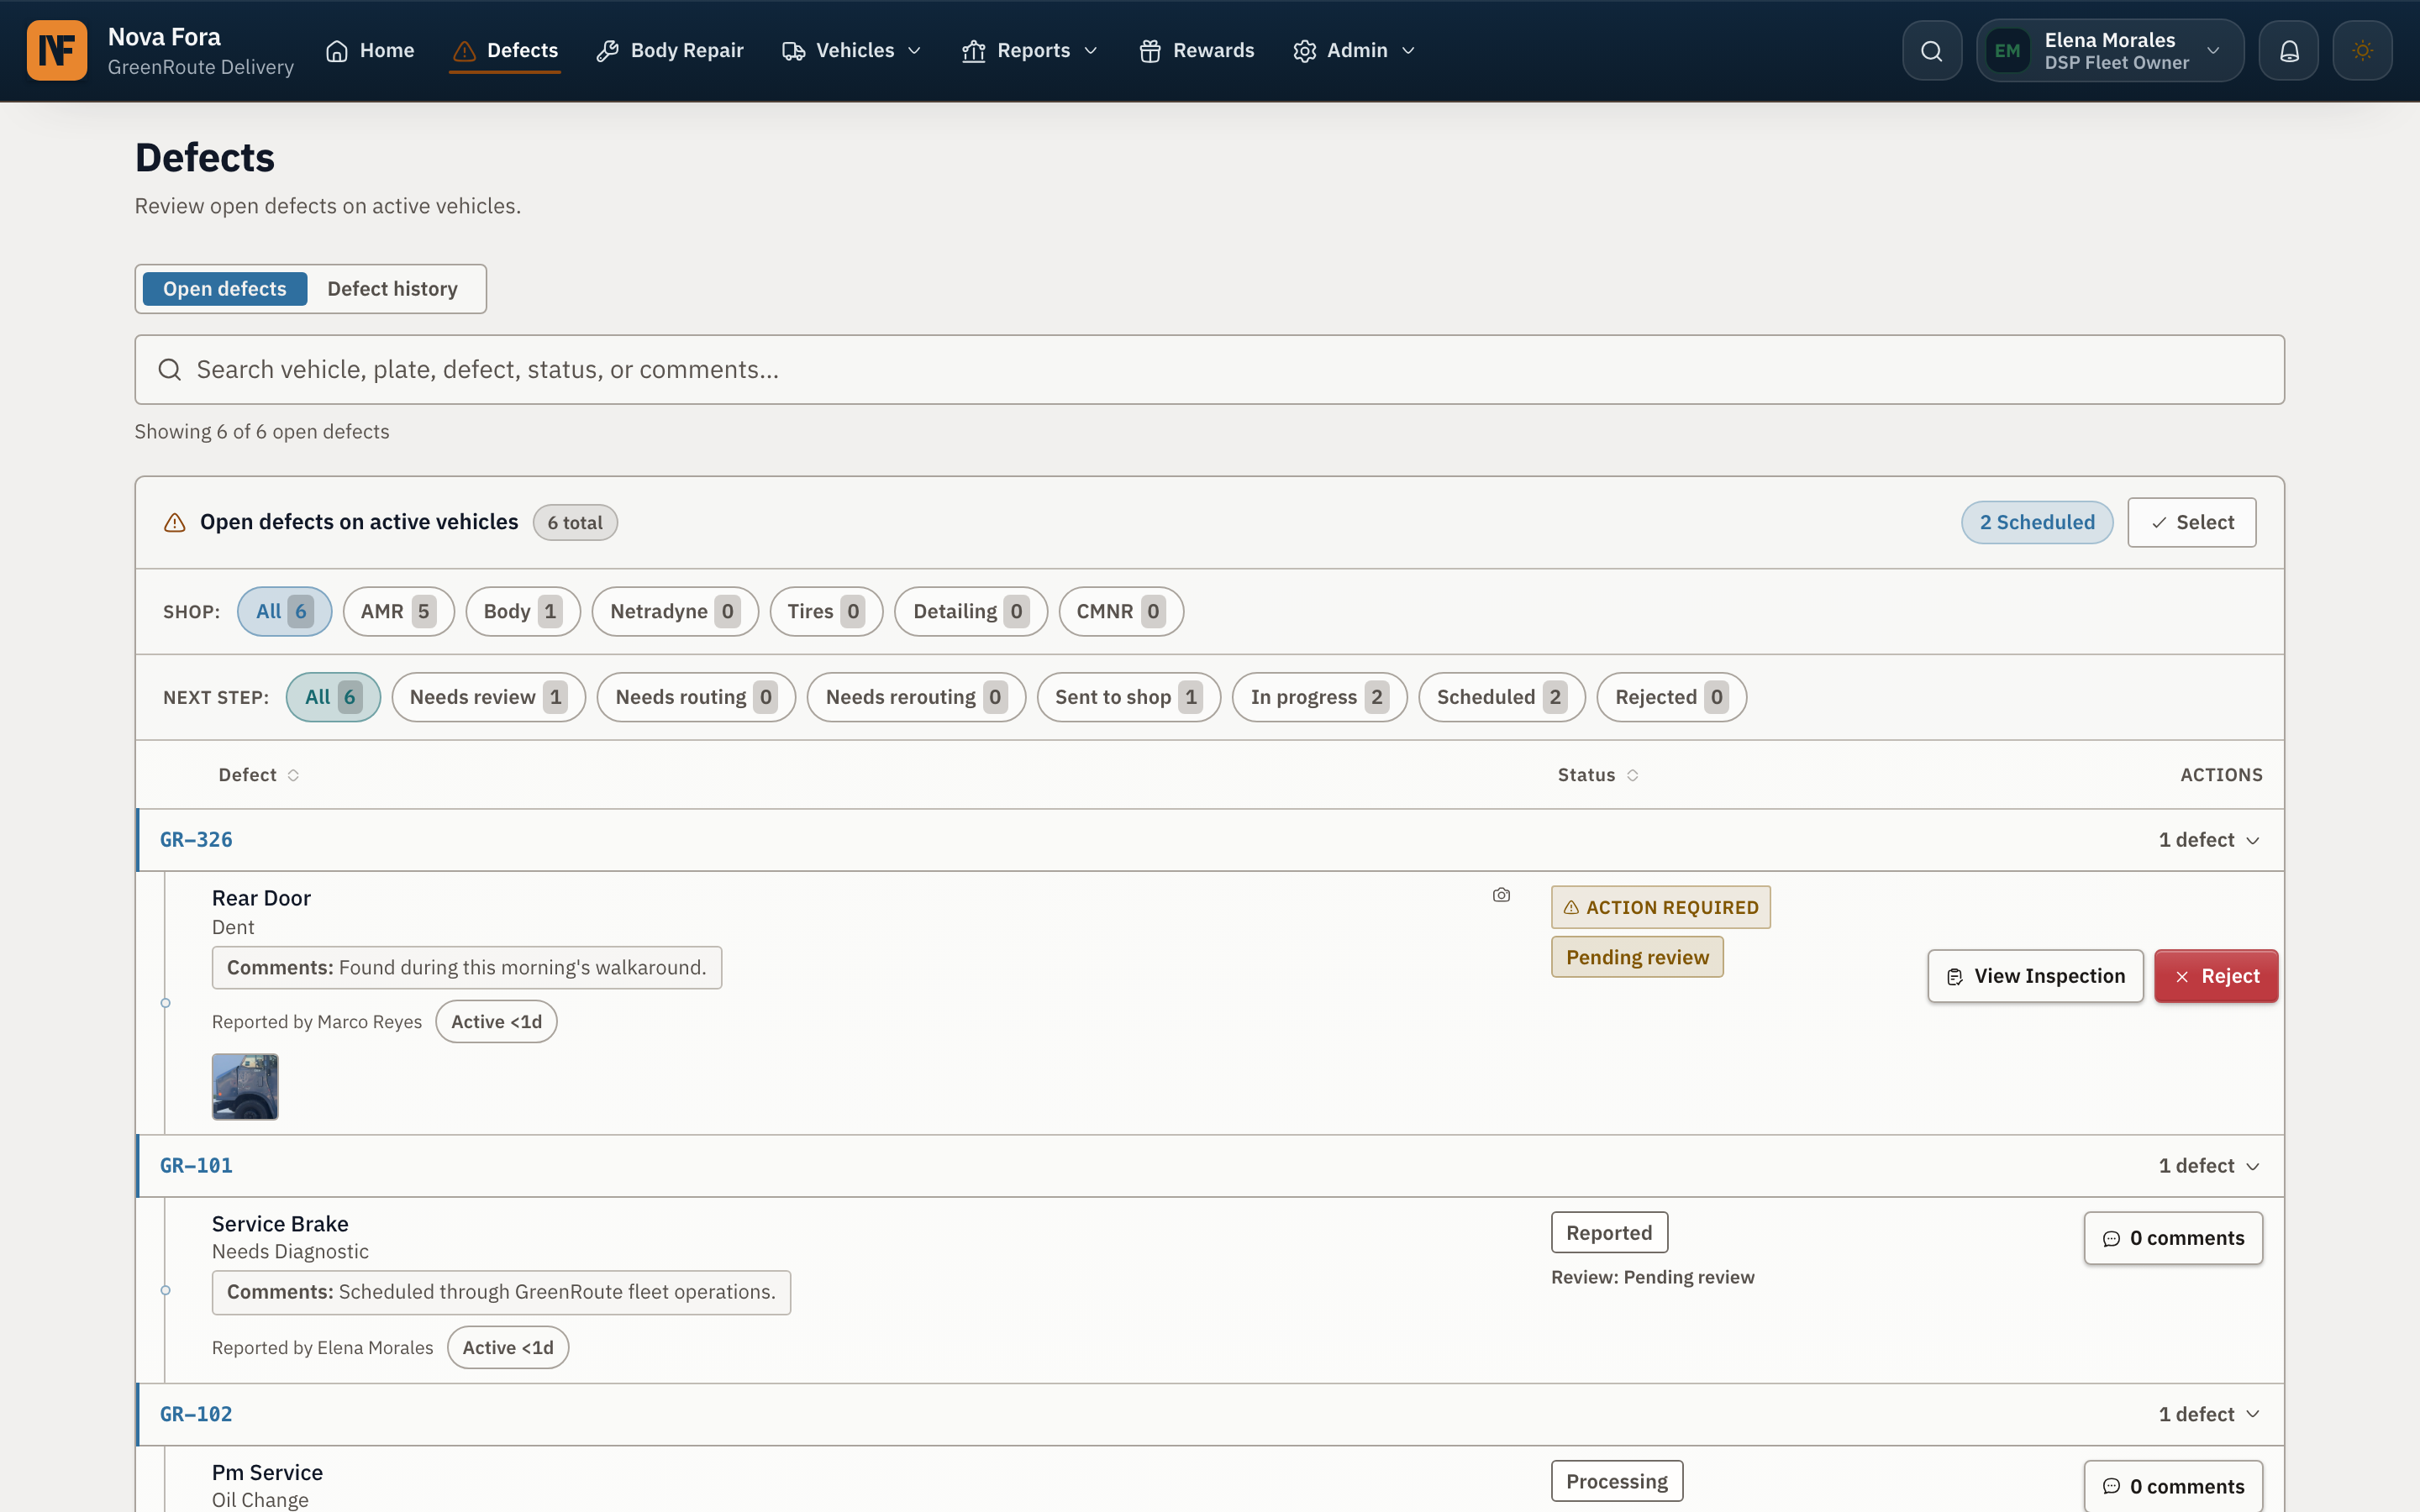Expand the Reports dropdown menu
This screenshot has width=2420, height=1512.
[x=1031, y=50]
